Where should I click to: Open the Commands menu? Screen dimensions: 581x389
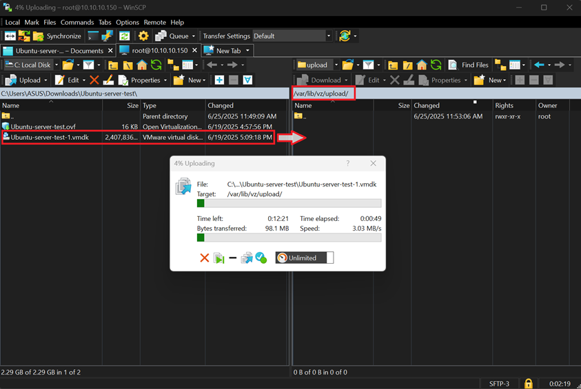[77, 22]
